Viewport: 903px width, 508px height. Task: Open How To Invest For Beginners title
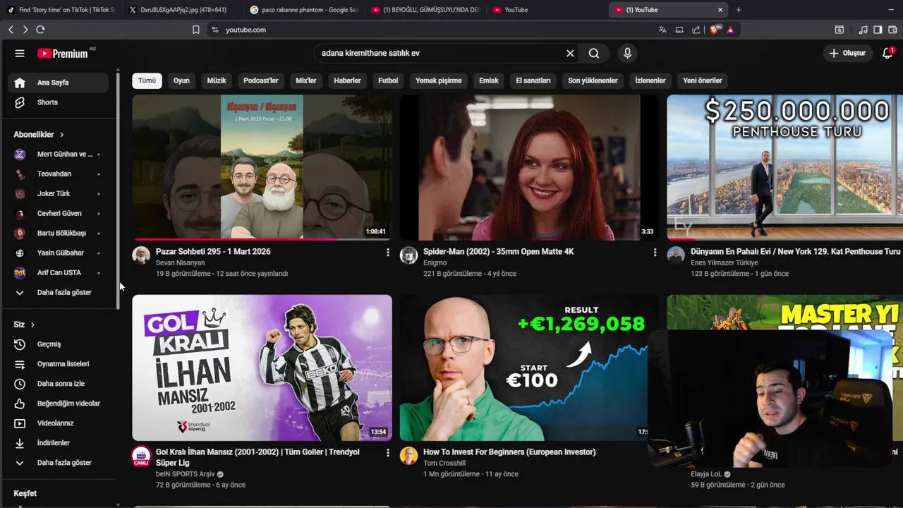(509, 452)
